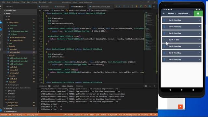Open editor More Actions ellipsis menu
208x117 pixels.
tap(154, 6)
